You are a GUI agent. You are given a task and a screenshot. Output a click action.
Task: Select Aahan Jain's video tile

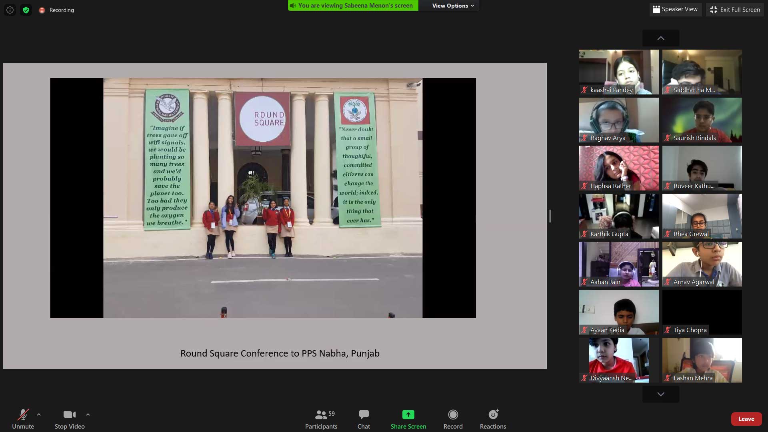tap(619, 264)
